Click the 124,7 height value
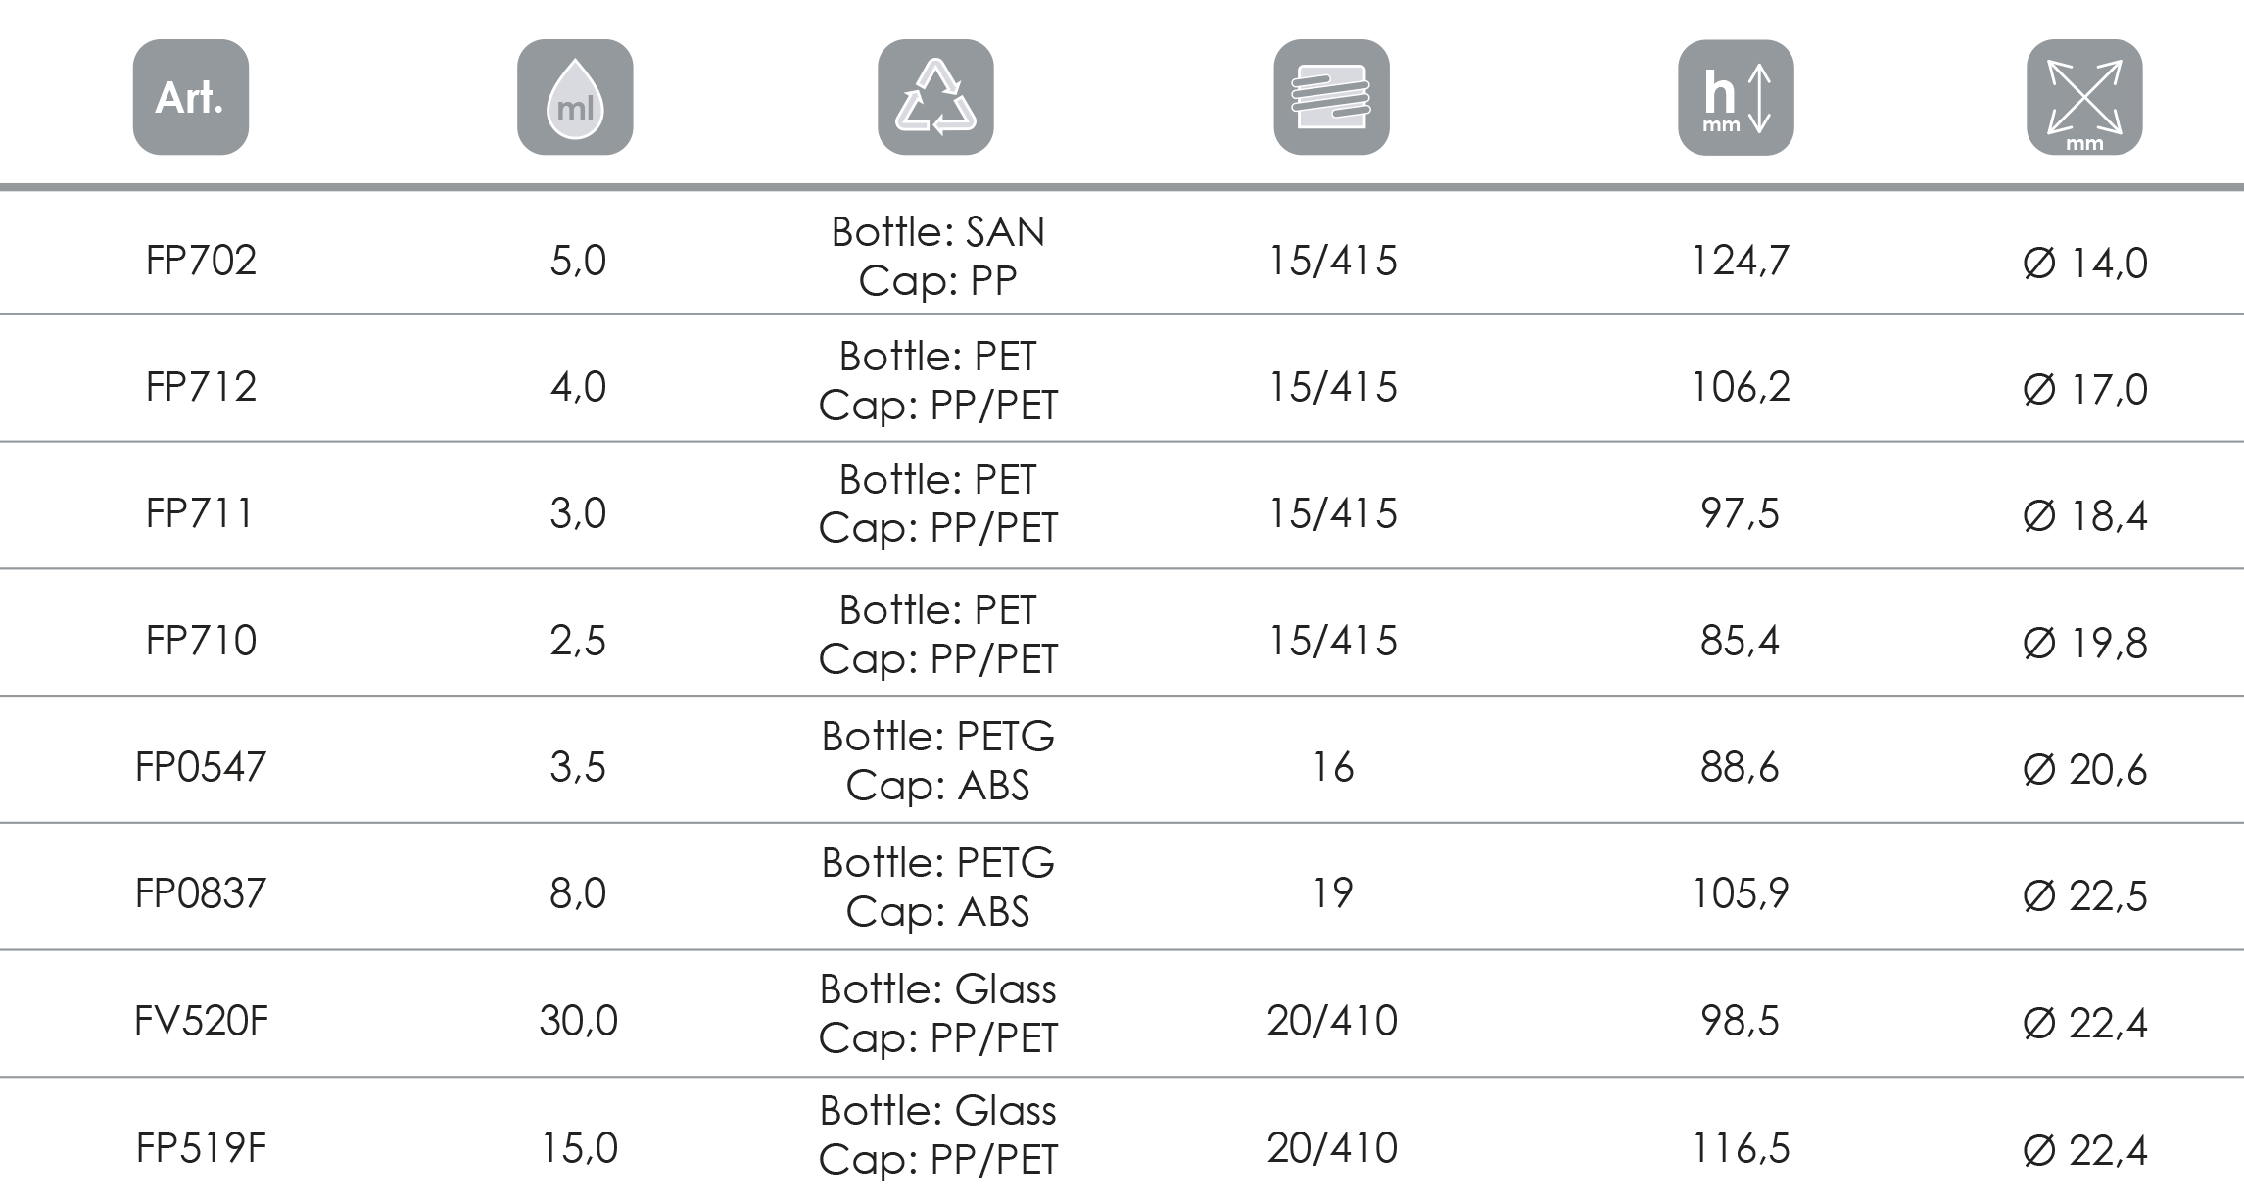Image resolution: width=2244 pixels, height=1204 pixels. click(x=1741, y=261)
